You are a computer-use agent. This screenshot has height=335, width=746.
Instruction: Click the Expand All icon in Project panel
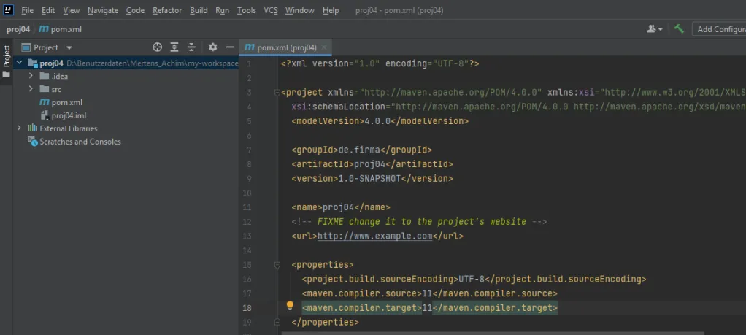coord(174,47)
